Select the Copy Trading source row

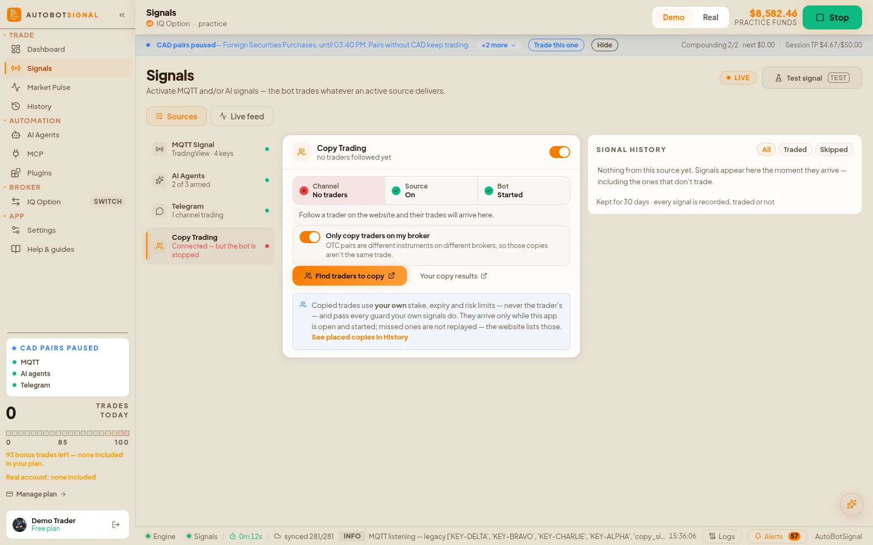coord(211,246)
